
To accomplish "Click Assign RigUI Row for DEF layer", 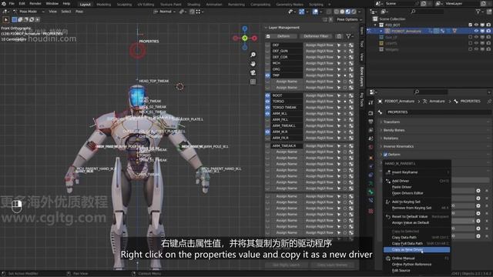I will (320, 45).
